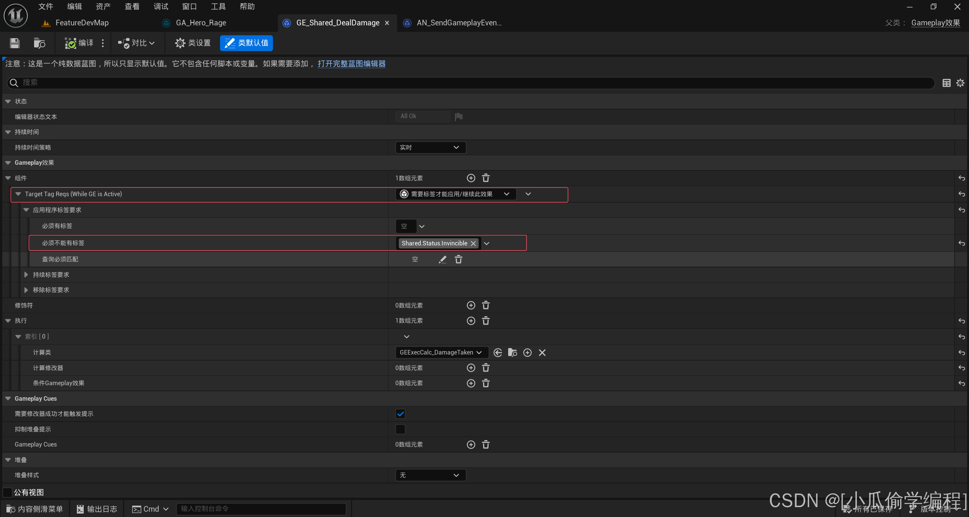
Task: Empty the 组件 array with trash icon
Action: (x=486, y=178)
